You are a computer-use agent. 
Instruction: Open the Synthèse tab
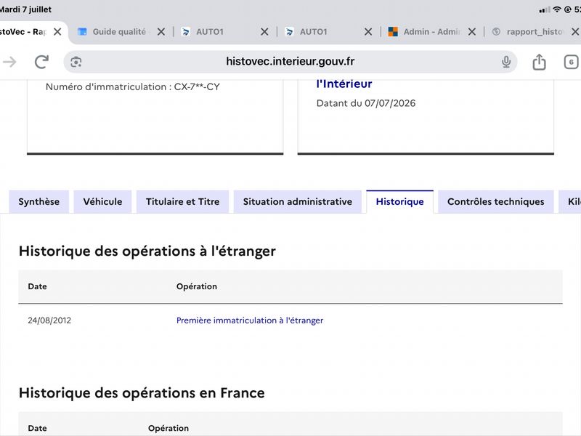click(x=39, y=202)
